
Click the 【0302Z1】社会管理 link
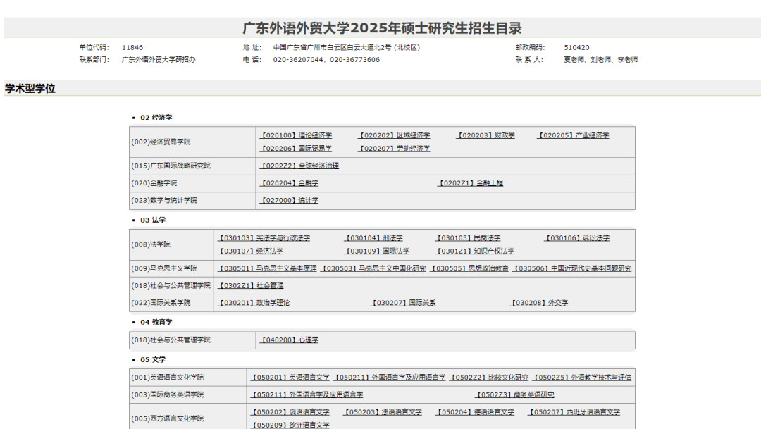250,286
